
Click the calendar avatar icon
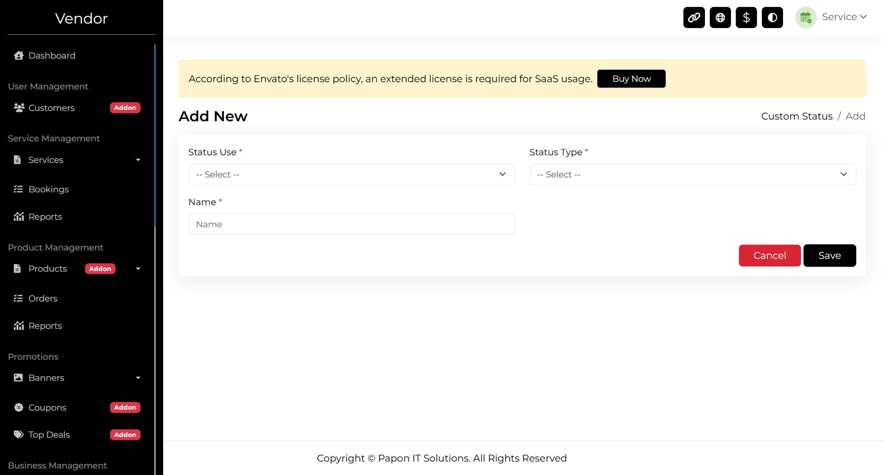click(x=805, y=17)
